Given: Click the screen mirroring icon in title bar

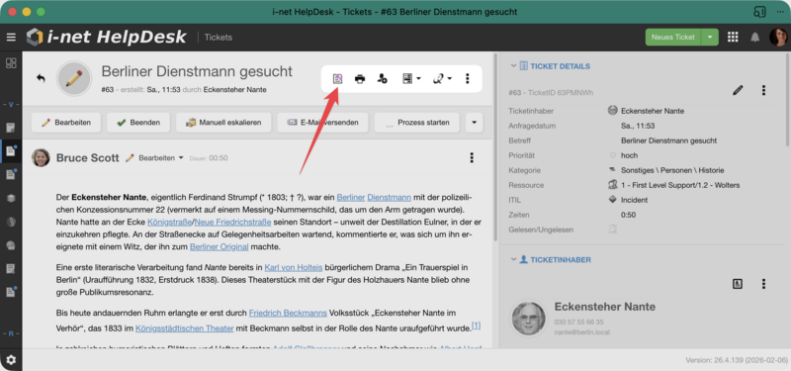Looking at the screenshot, I should coord(759,11).
